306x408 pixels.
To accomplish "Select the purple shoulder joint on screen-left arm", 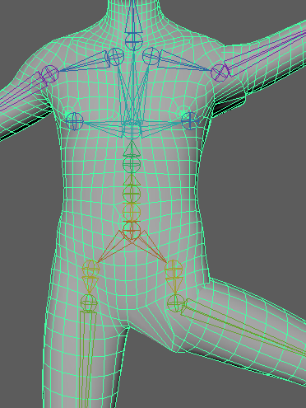I will 50,74.
